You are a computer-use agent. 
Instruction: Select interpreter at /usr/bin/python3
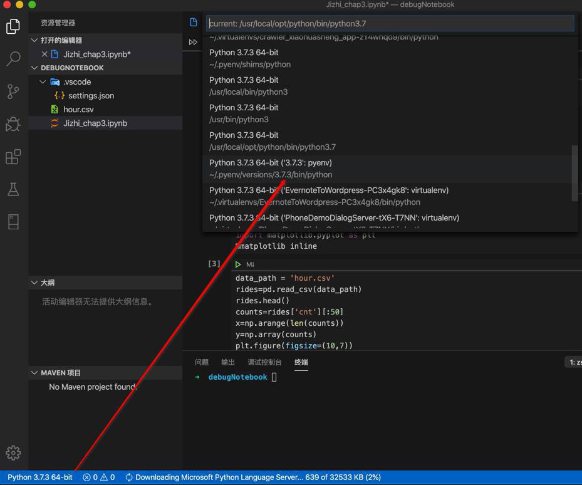(x=387, y=113)
